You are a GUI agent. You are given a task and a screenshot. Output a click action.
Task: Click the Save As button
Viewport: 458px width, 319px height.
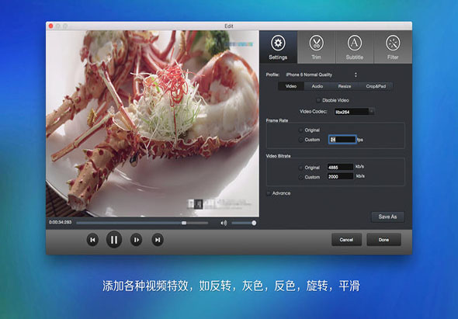(387, 217)
